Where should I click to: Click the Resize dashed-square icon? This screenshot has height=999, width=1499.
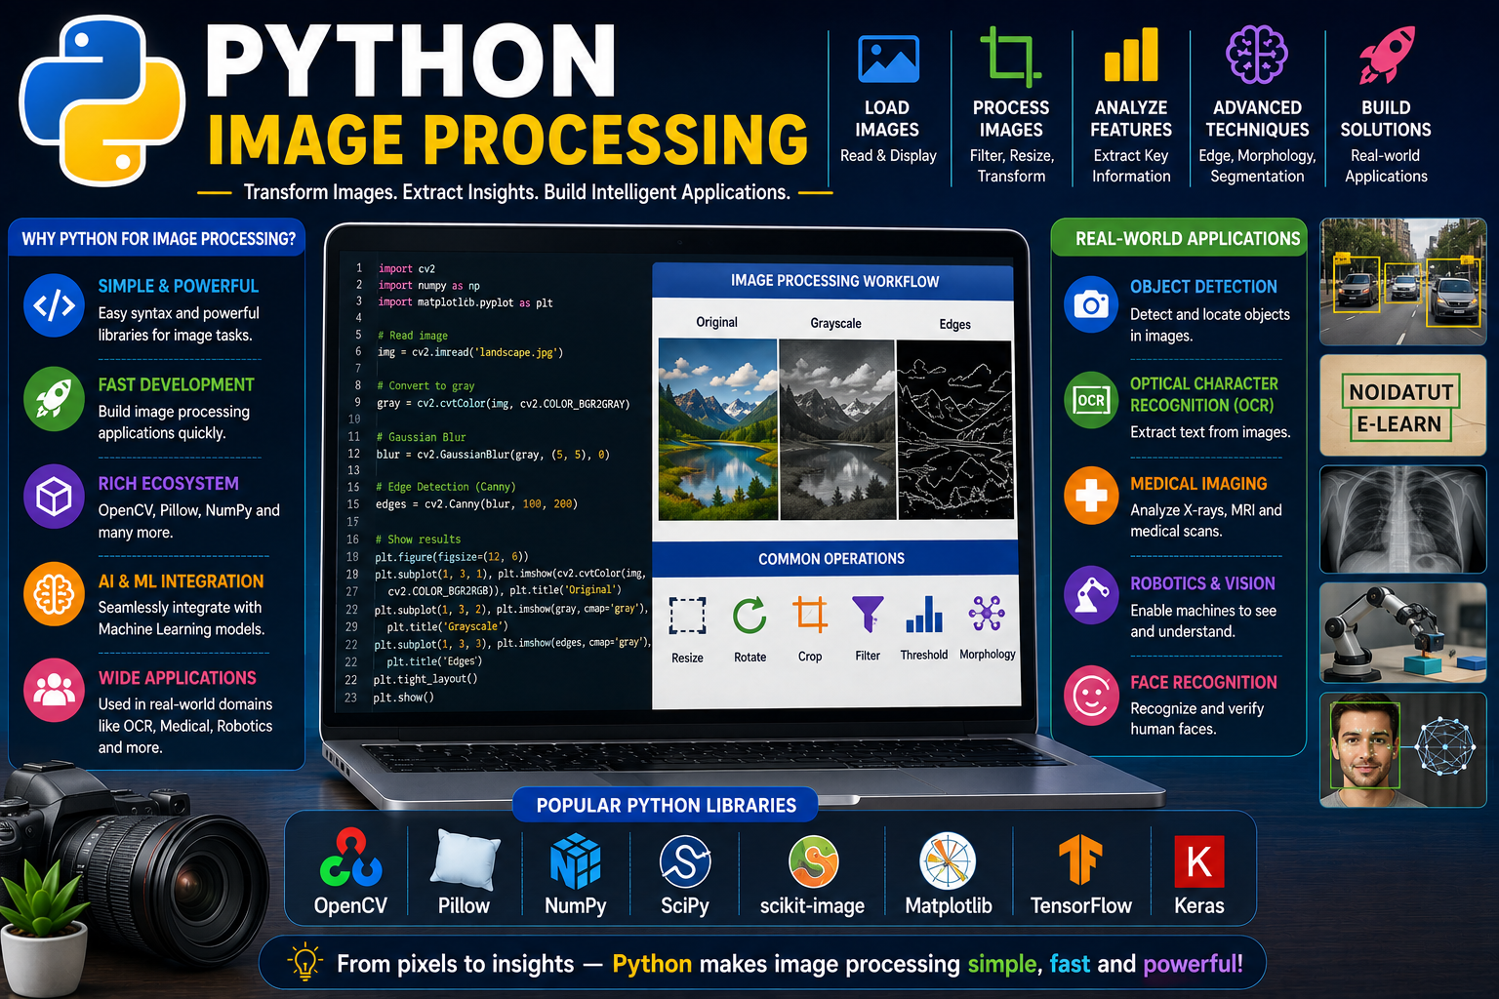coord(687,616)
